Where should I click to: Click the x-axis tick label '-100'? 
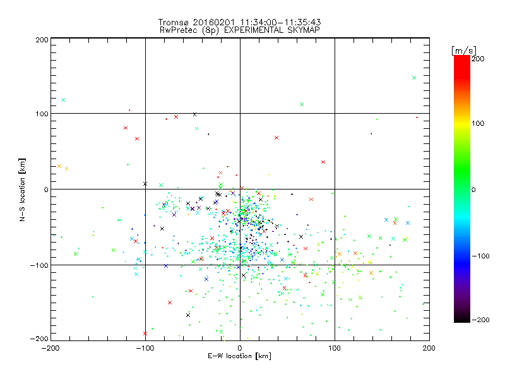[x=145, y=348]
